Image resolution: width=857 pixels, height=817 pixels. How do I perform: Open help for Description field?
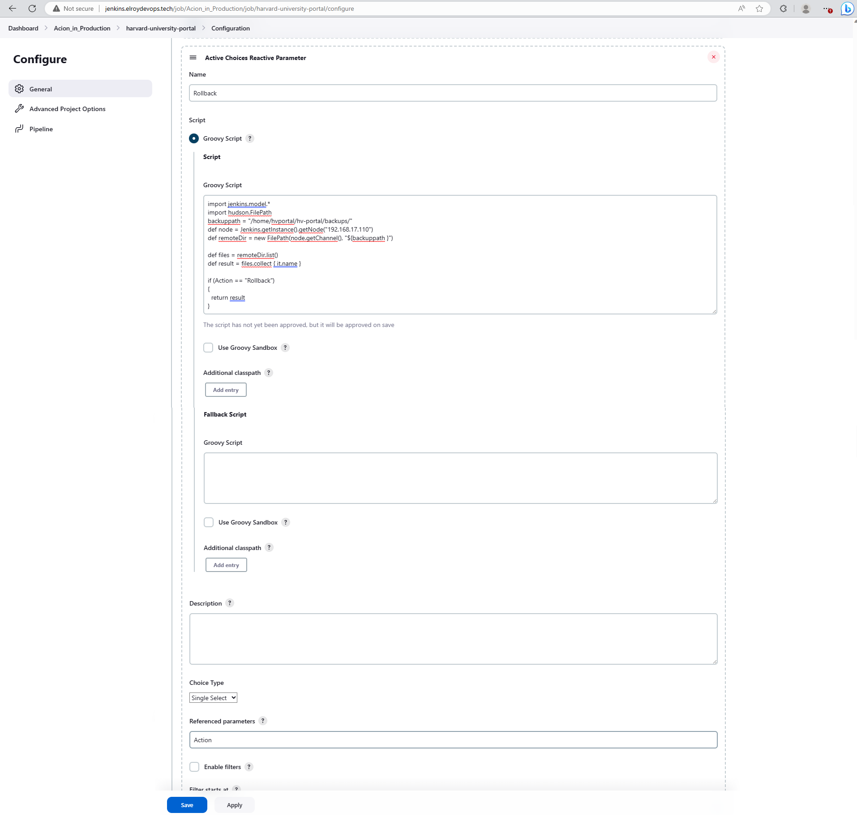coord(230,603)
